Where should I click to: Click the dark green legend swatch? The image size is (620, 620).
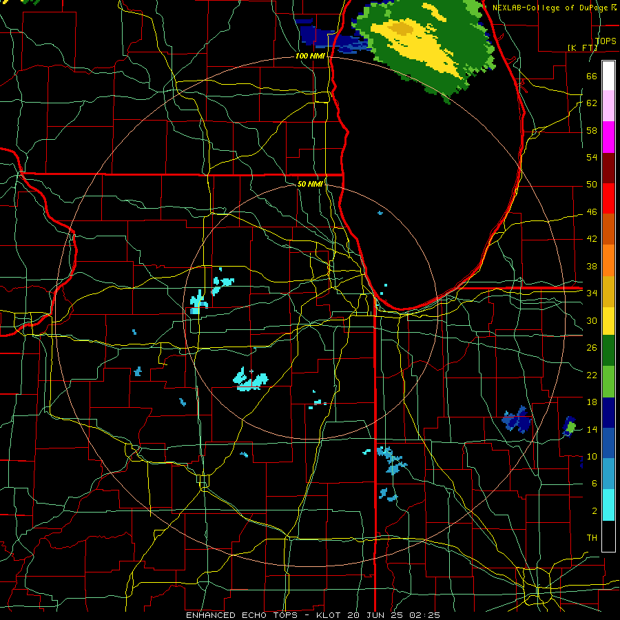608,351
